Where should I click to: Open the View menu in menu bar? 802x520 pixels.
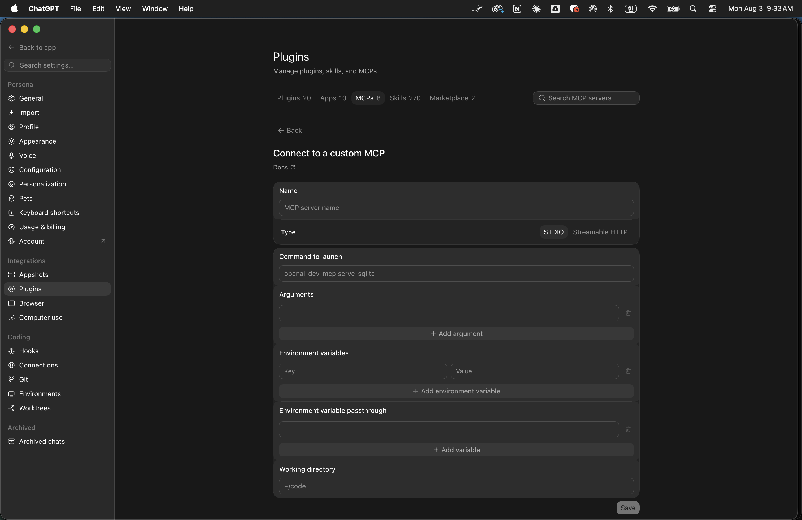pos(123,9)
